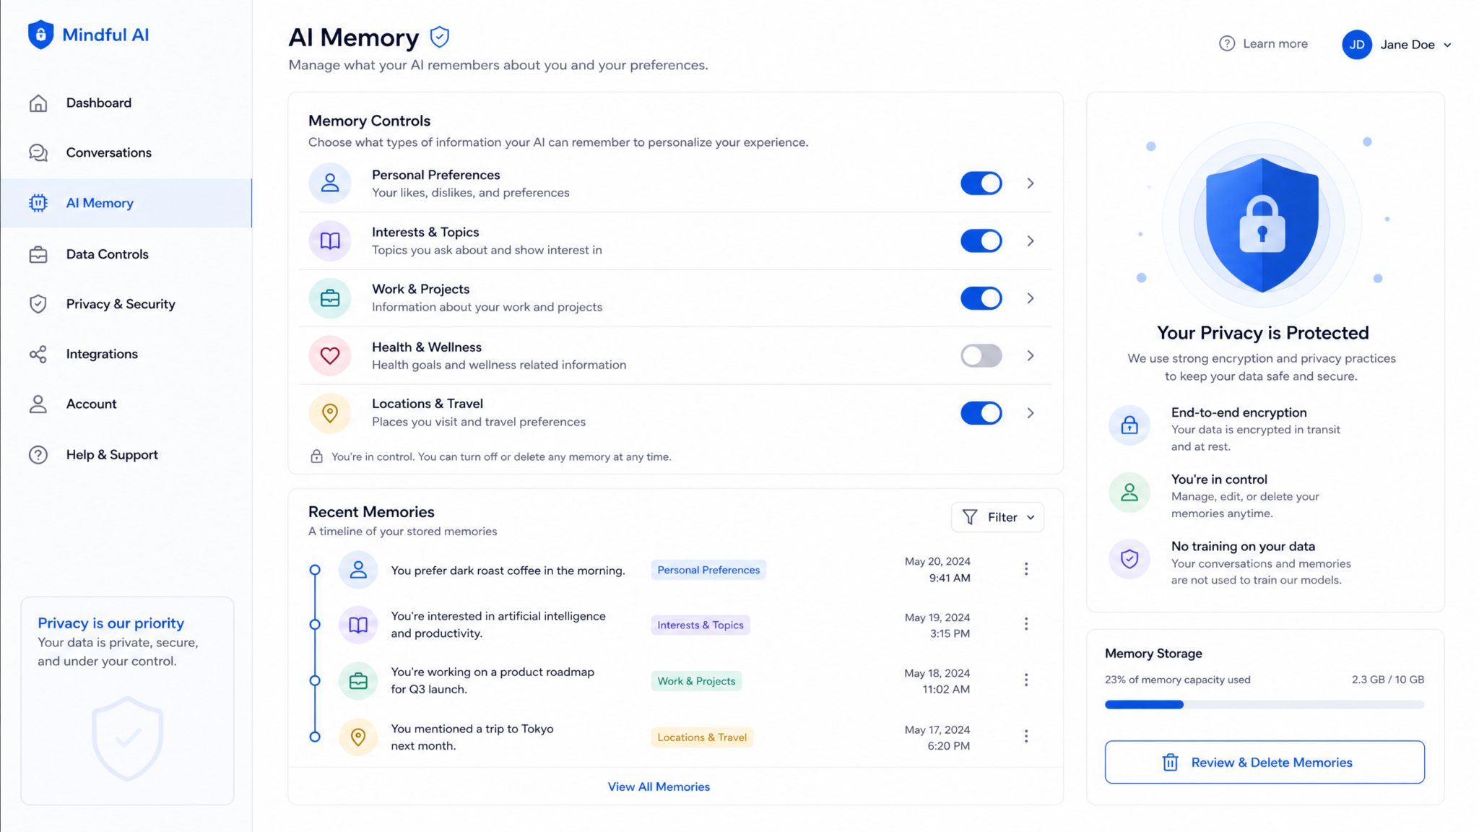This screenshot has height=832, width=1479.
Task: Click the No training on your data shield icon
Action: (x=1129, y=559)
